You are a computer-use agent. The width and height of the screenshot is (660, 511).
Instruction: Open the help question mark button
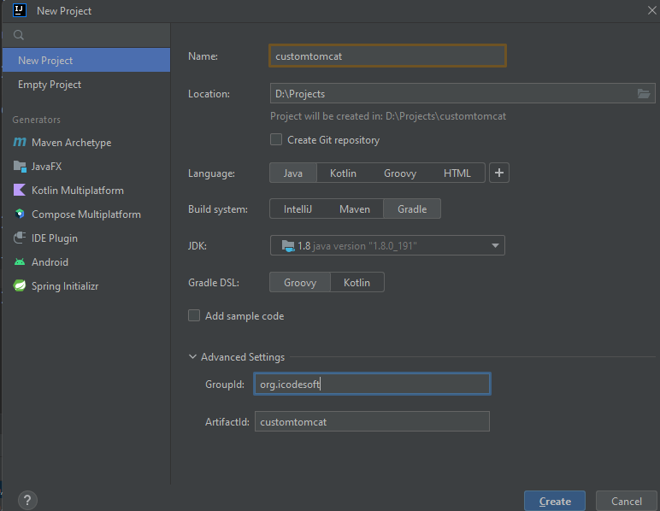pos(27,501)
